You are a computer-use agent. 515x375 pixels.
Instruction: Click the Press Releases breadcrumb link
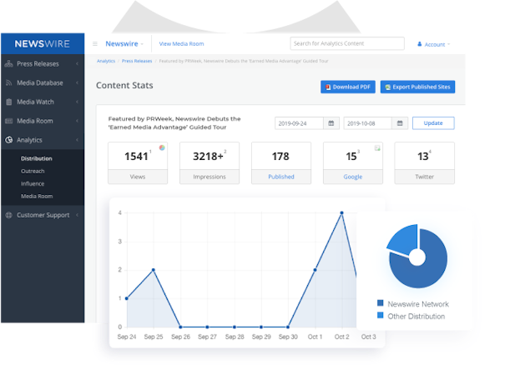coord(137,61)
